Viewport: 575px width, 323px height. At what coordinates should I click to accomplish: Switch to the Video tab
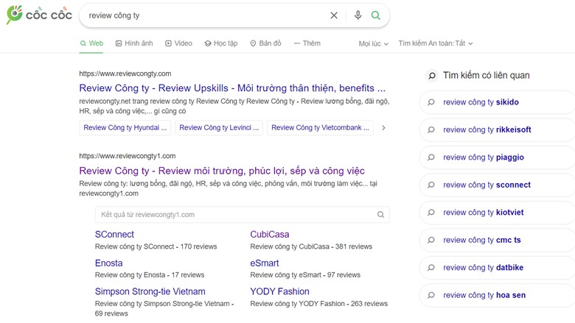(178, 43)
